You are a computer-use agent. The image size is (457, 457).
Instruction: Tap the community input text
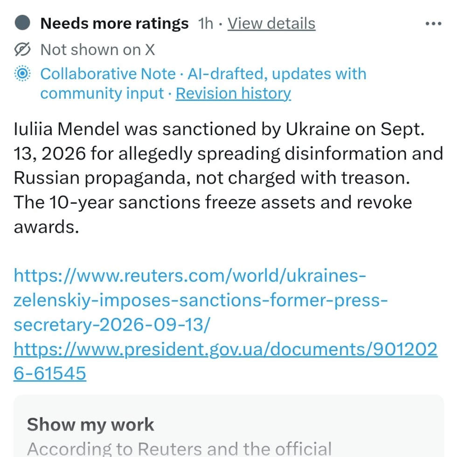pos(102,94)
